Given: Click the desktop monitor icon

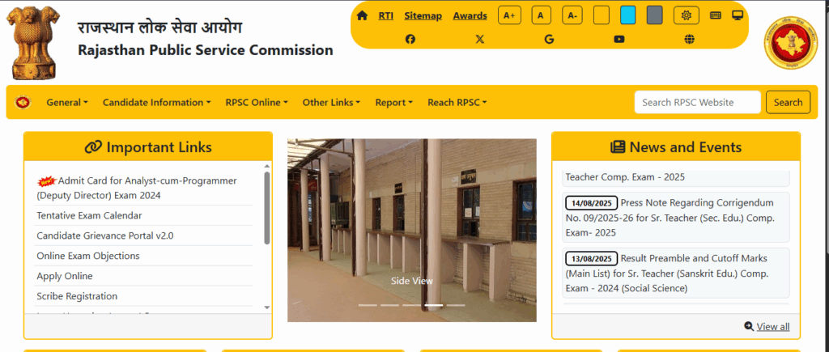Looking at the screenshot, I should (738, 15).
